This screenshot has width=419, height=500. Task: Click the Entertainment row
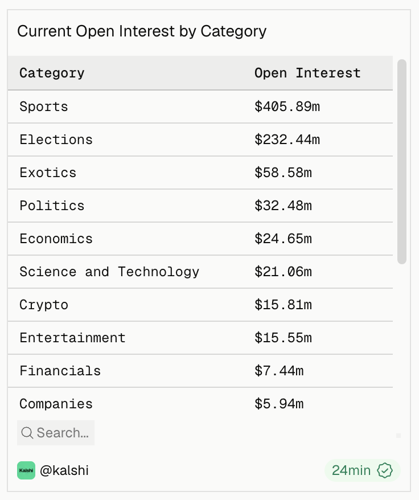(x=200, y=338)
